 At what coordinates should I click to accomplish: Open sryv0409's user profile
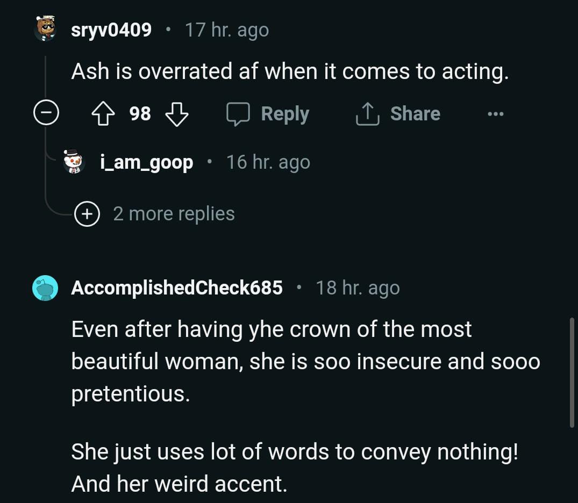click(111, 30)
